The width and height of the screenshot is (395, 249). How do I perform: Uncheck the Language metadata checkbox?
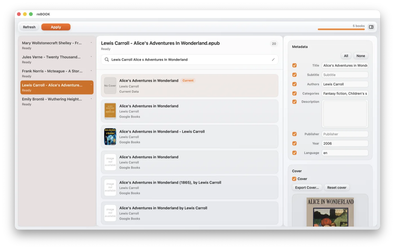click(x=294, y=153)
